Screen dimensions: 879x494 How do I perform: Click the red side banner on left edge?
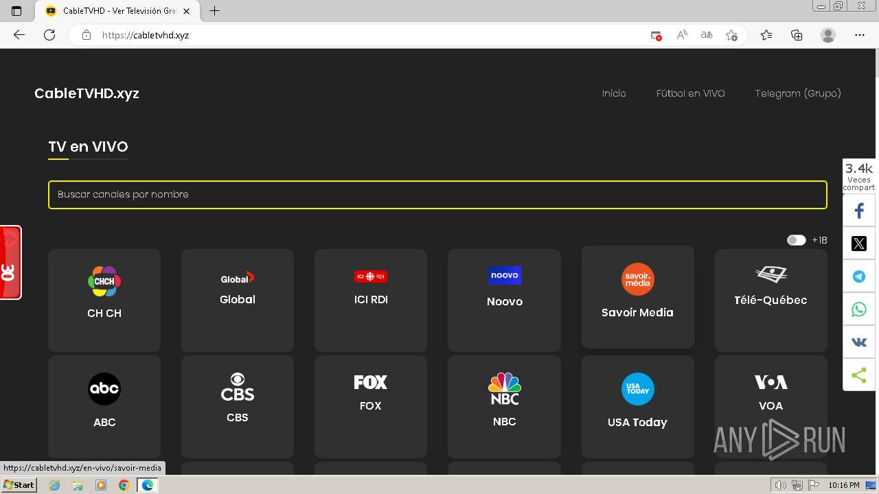pos(10,263)
